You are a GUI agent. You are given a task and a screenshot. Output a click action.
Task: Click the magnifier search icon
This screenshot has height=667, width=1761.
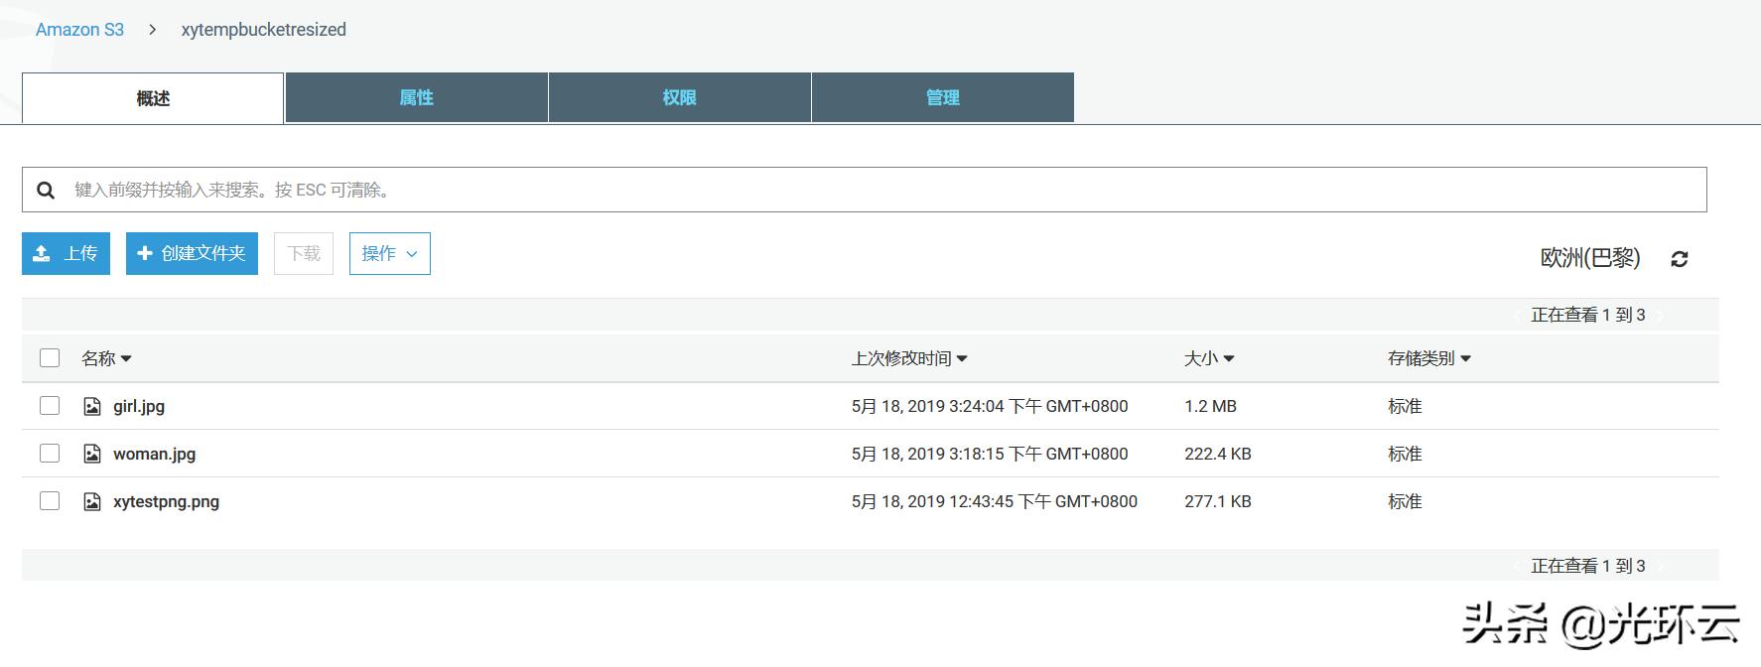46,190
